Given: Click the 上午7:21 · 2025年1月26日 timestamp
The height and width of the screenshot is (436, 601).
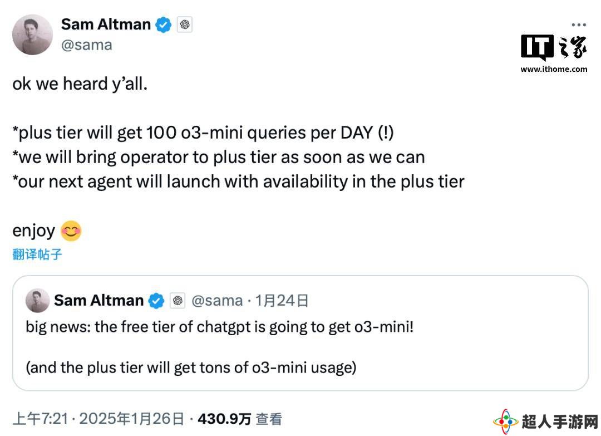Looking at the screenshot, I should point(98,419).
